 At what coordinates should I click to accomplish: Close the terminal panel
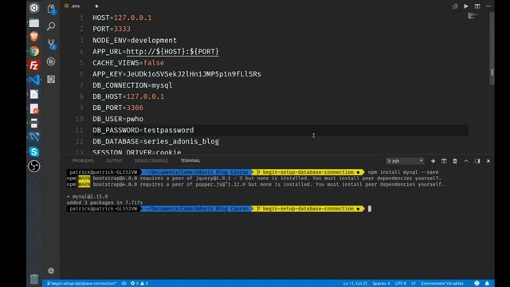tap(488, 161)
